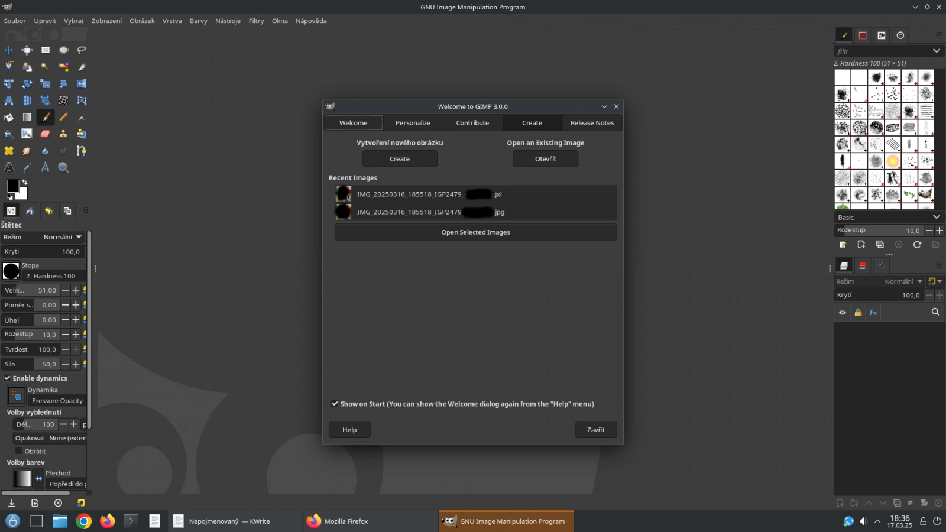Select the recent .jxl image entry

coord(475,194)
